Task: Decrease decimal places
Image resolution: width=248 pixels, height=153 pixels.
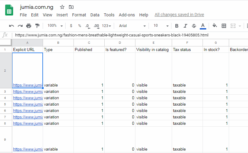Action: [88, 26]
